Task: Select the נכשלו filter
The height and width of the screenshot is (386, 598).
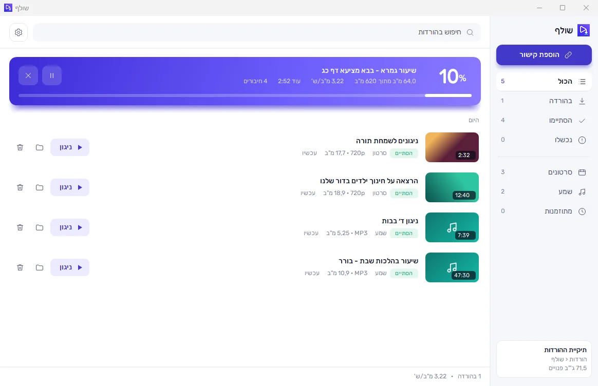Action: pyautogui.click(x=544, y=140)
